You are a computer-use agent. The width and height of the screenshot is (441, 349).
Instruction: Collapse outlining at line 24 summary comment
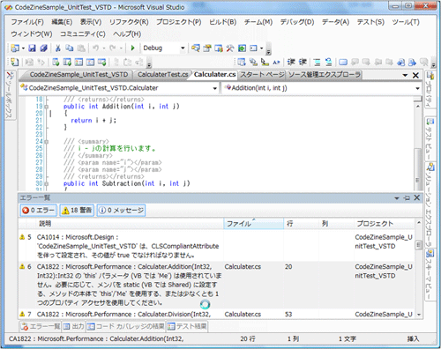click(x=46, y=142)
